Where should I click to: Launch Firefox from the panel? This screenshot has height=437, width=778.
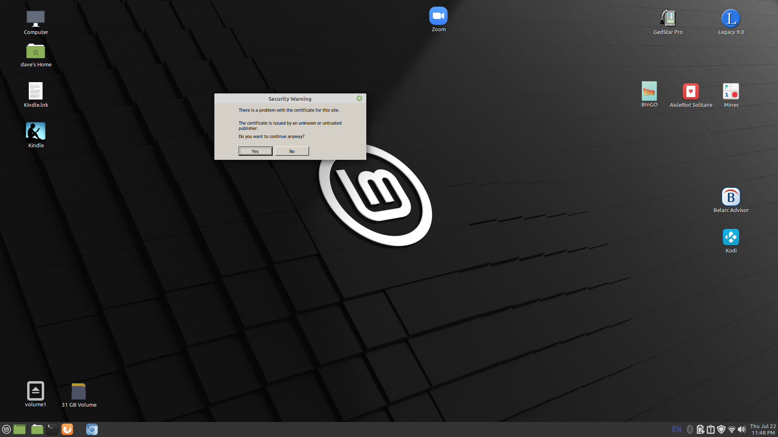click(x=67, y=429)
